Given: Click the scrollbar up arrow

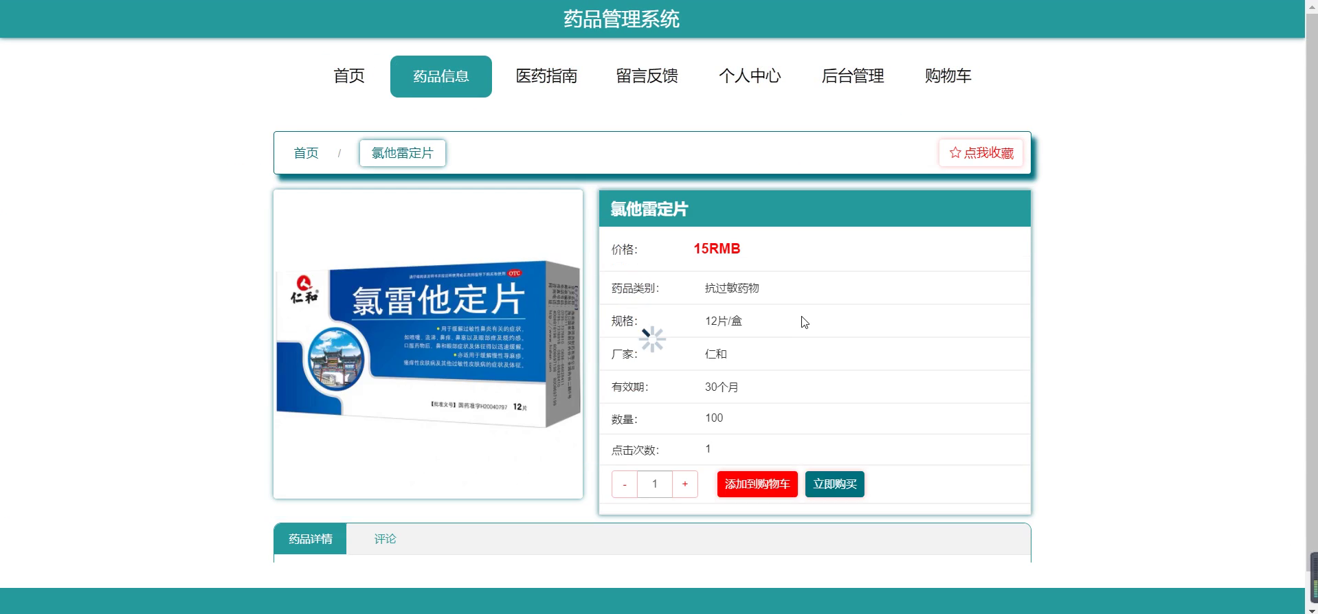Looking at the screenshot, I should [1311, 5].
